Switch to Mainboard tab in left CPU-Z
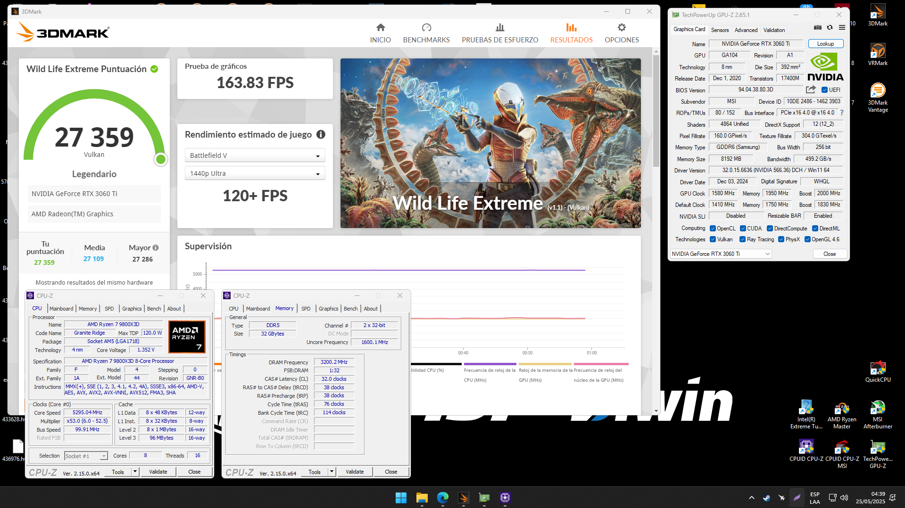This screenshot has width=905, height=508. [x=61, y=309]
